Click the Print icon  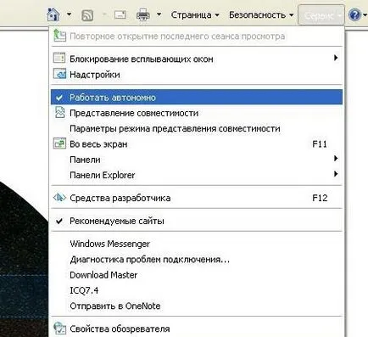[x=143, y=14]
